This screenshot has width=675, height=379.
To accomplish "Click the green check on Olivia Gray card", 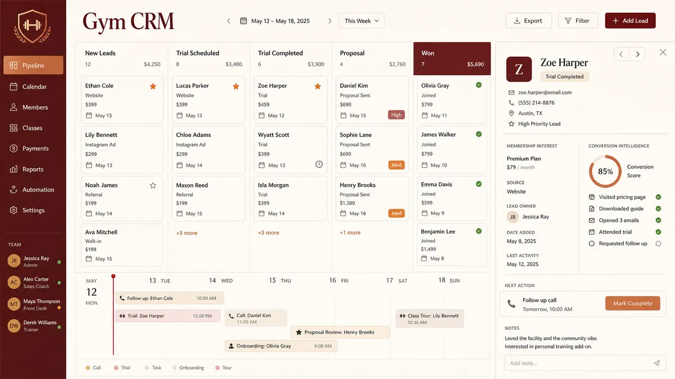I will (x=479, y=85).
